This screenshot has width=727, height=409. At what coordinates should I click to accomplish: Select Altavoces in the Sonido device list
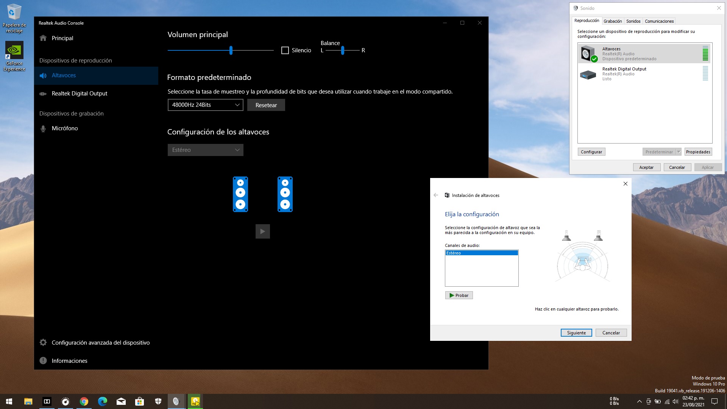(x=644, y=54)
